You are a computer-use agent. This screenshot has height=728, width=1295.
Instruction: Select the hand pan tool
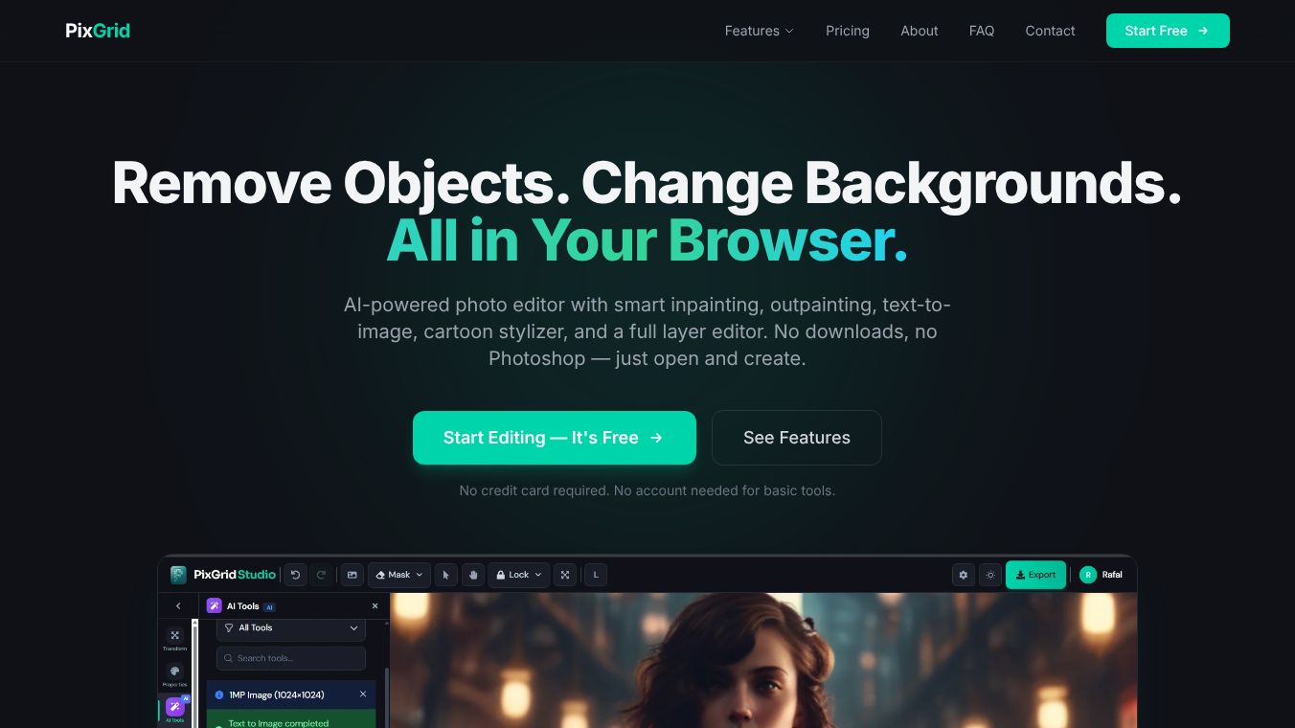[x=473, y=575]
